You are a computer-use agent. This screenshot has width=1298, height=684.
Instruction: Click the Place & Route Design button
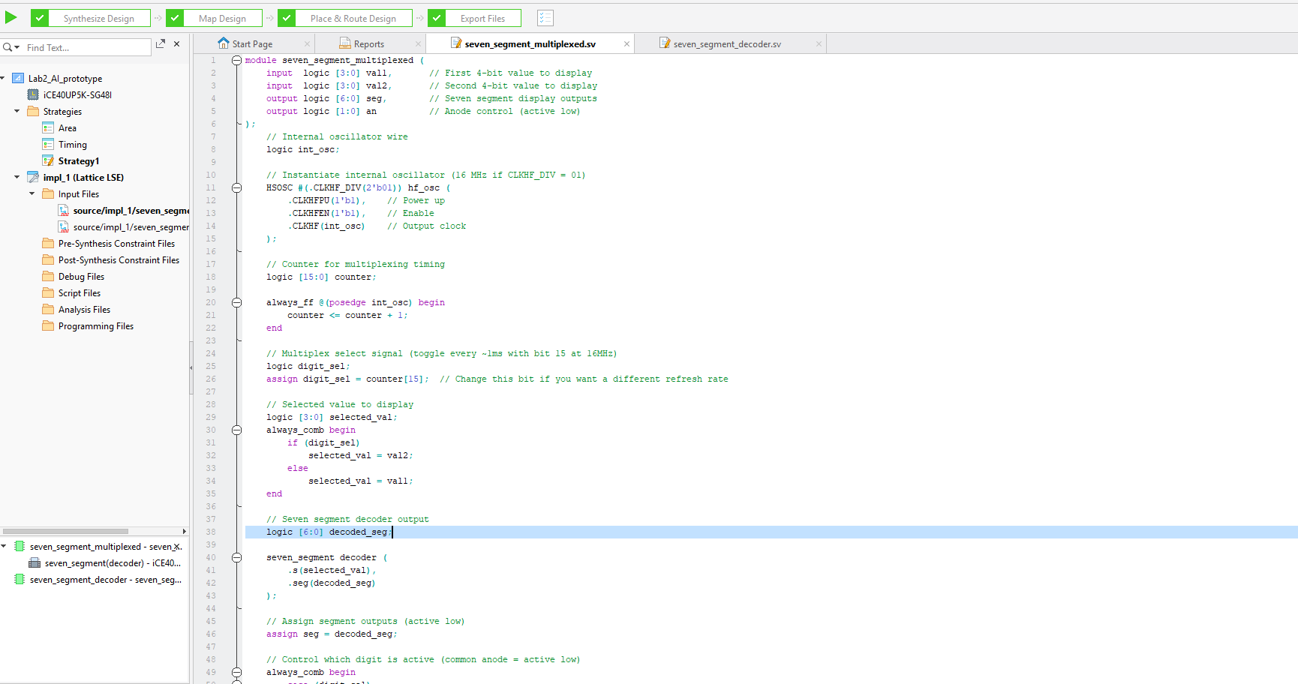[353, 18]
